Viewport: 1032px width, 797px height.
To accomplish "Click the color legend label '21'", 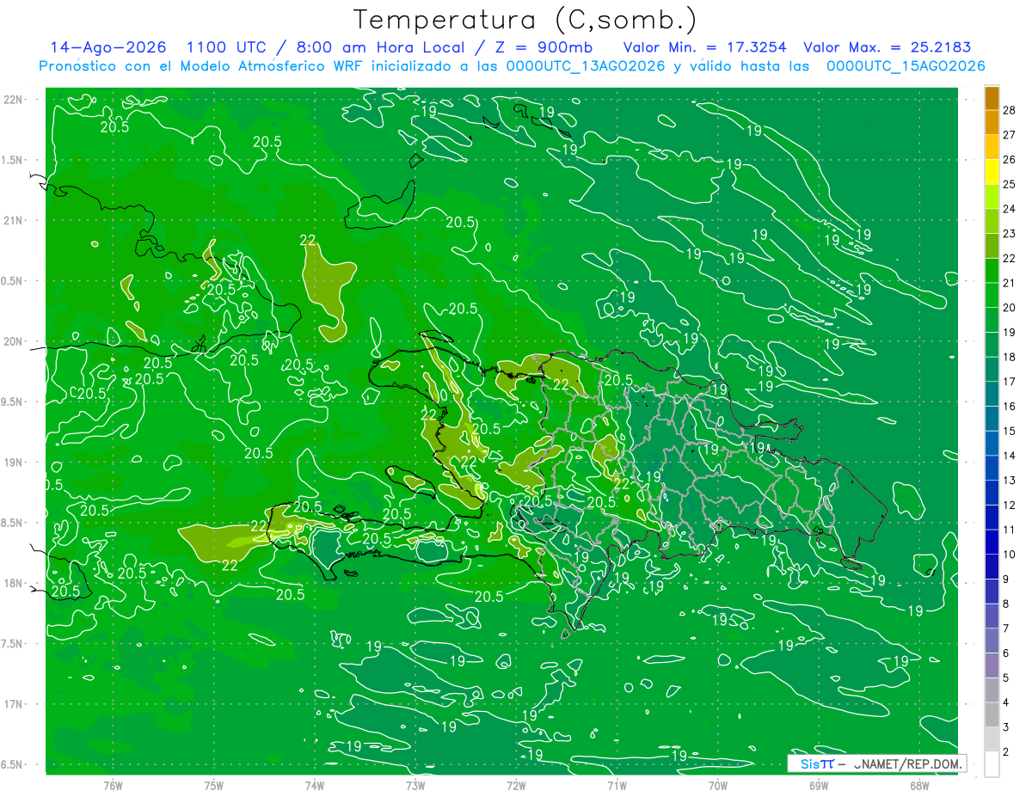I will [x=1010, y=283].
